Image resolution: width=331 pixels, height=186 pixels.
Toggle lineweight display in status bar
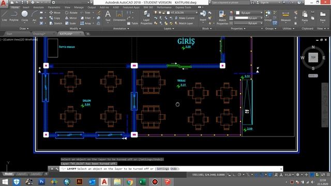pos(270,175)
